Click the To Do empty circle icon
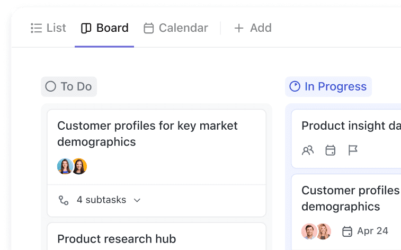The width and height of the screenshot is (401, 250). tap(51, 86)
